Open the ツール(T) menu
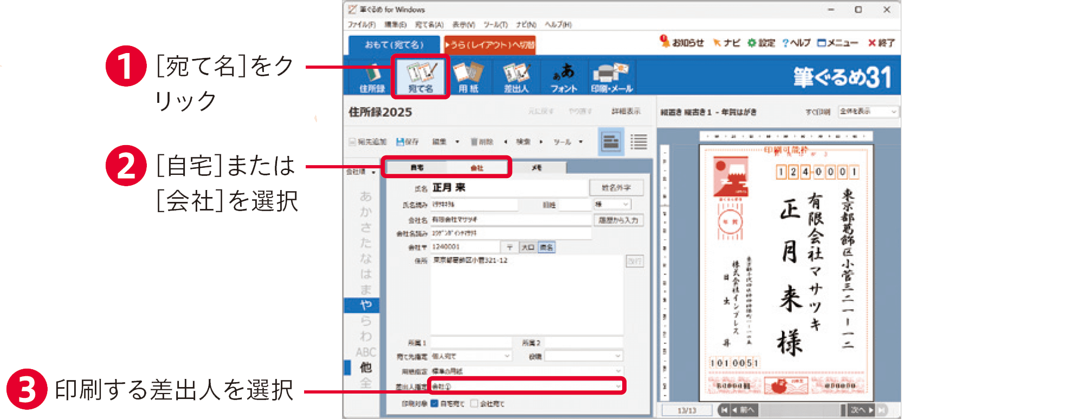This screenshot has width=1084, height=419. click(x=495, y=24)
